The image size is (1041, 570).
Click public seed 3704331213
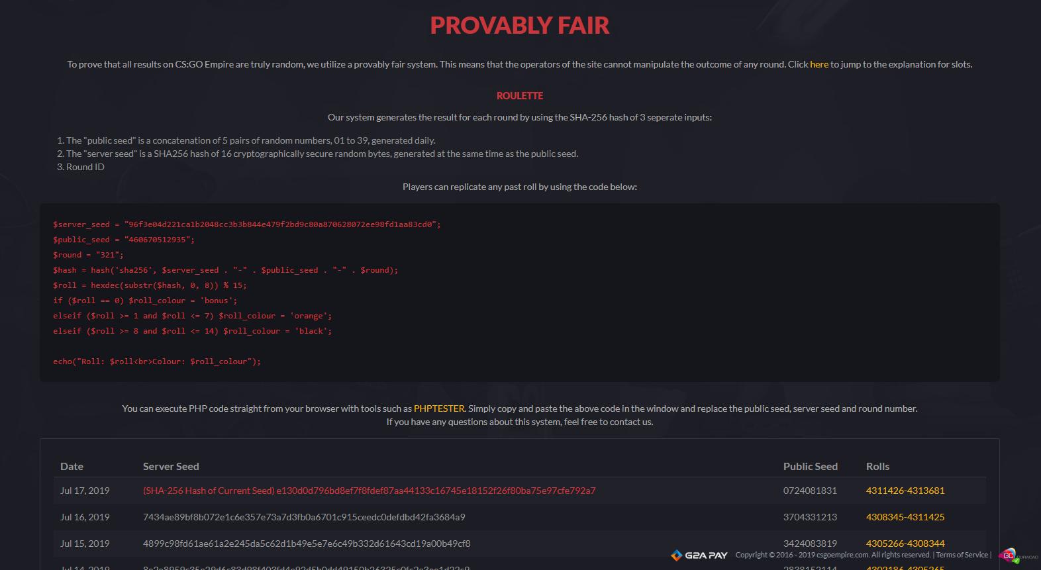tap(810, 517)
